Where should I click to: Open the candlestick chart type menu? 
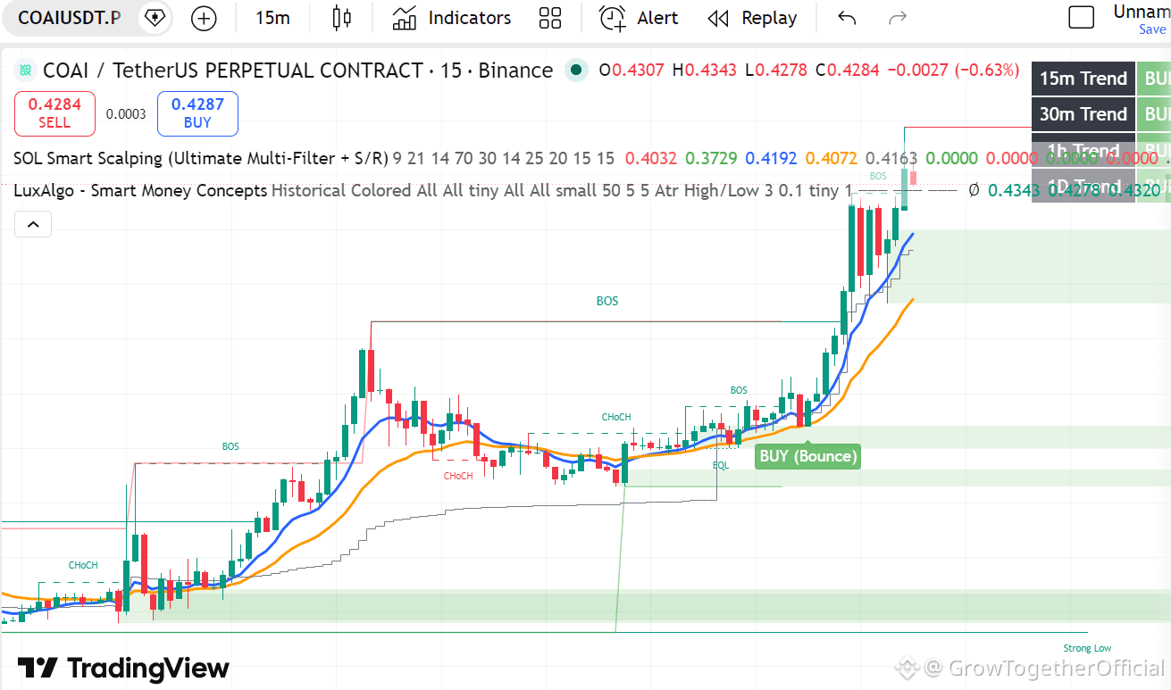pos(341,18)
